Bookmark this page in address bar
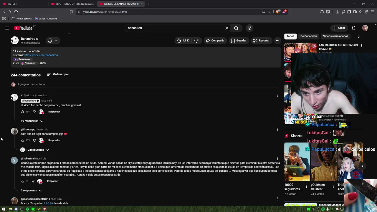377x212 pixels. 71,12
